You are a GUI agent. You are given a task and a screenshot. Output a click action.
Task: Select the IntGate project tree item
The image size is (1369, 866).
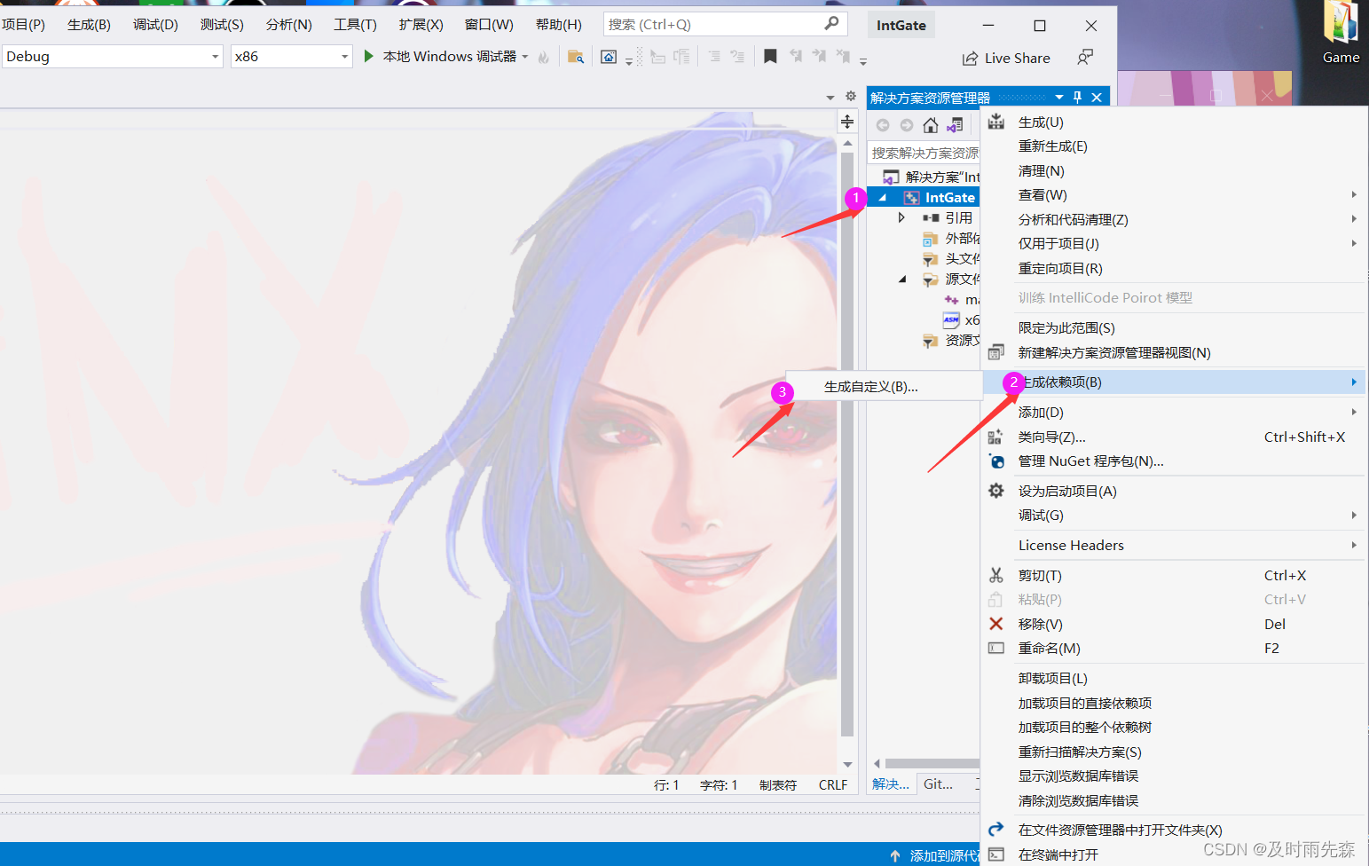click(924, 198)
